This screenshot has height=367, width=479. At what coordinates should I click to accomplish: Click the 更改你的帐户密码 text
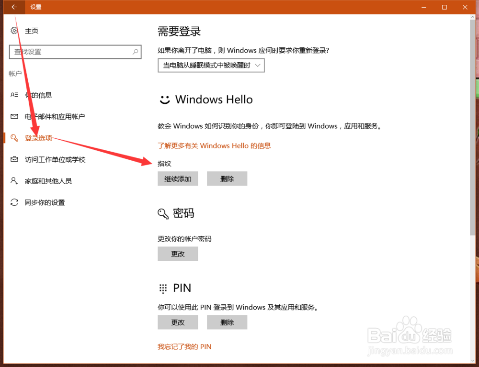coord(184,239)
